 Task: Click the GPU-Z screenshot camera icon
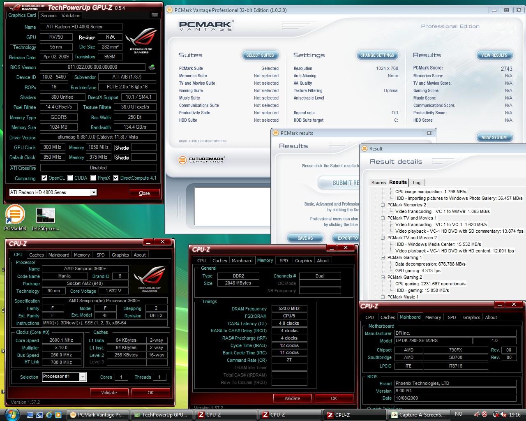click(155, 15)
